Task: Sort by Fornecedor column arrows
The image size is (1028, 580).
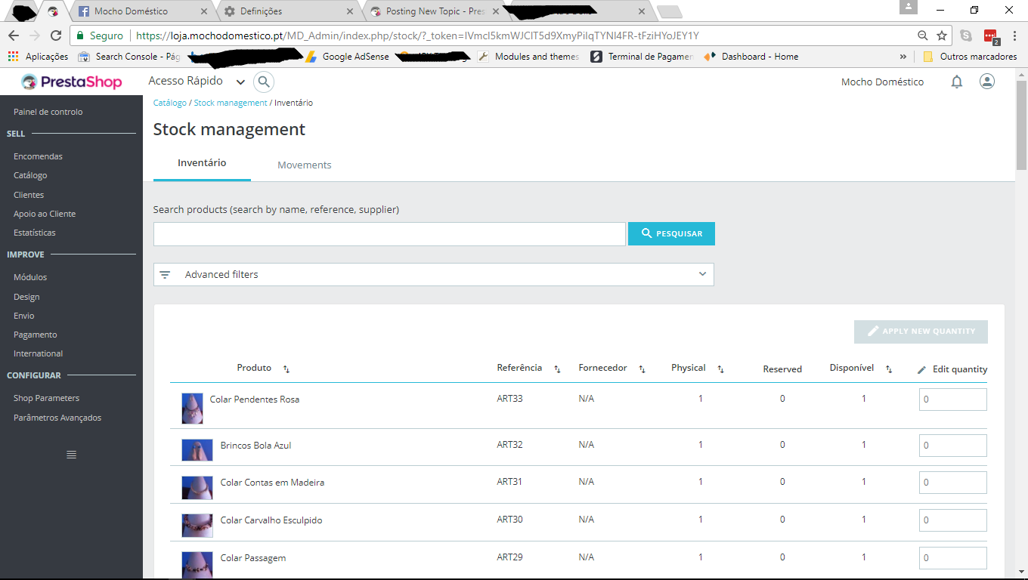Action: 642,369
